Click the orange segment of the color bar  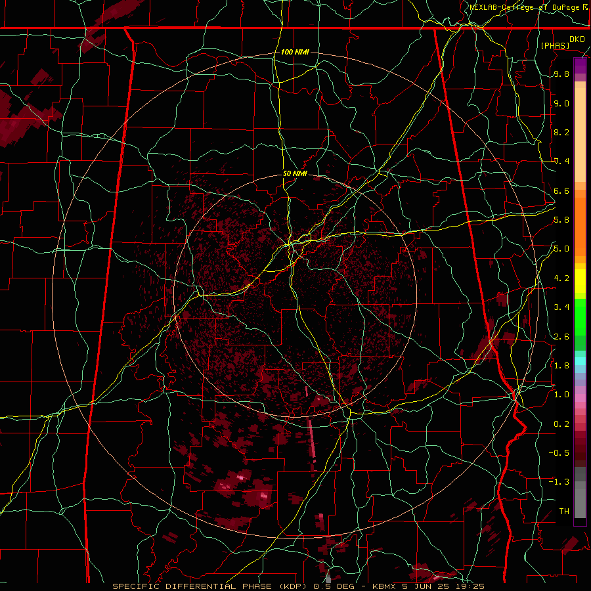point(580,225)
